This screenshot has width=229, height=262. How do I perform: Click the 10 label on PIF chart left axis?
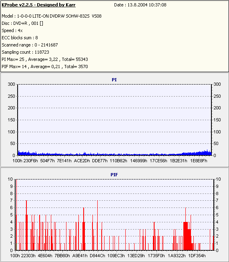(10, 179)
